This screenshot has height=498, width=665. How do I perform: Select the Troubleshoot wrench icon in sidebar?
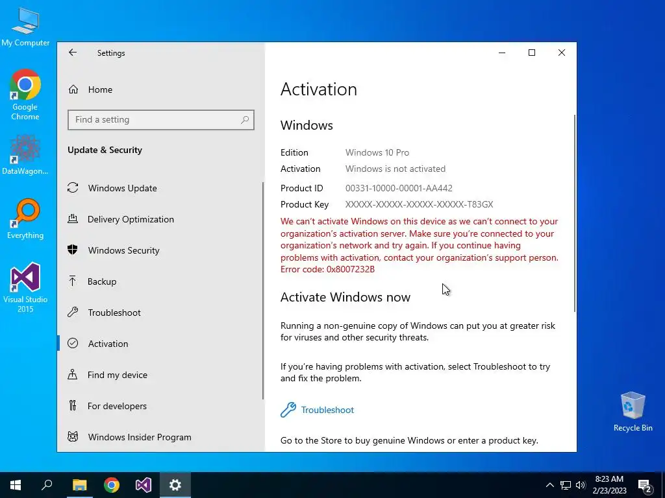[73, 313]
